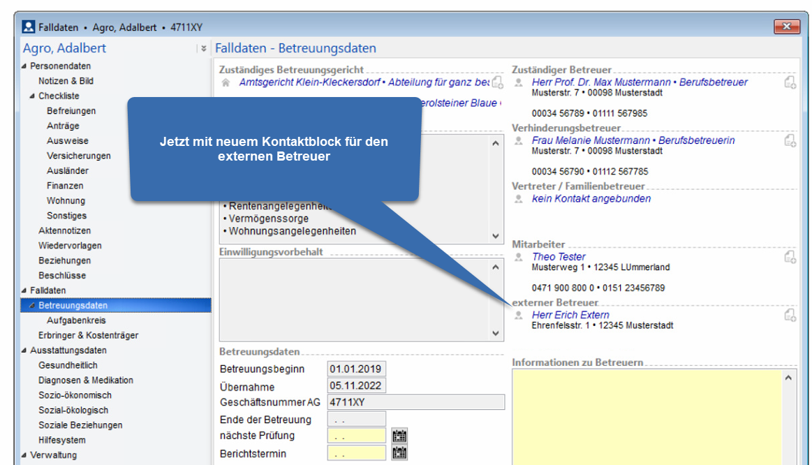812x465 pixels.
Task: Click the Betreuungsbeginn date field
Action: (x=356, y=369)
